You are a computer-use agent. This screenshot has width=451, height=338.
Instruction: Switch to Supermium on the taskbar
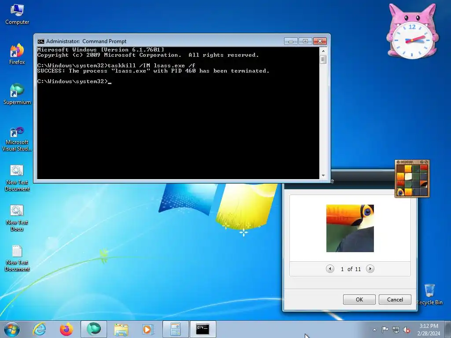(94, 329)
